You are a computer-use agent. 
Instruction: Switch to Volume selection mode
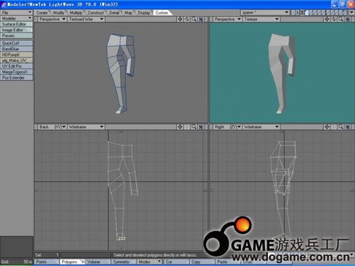tap(98, 262)
